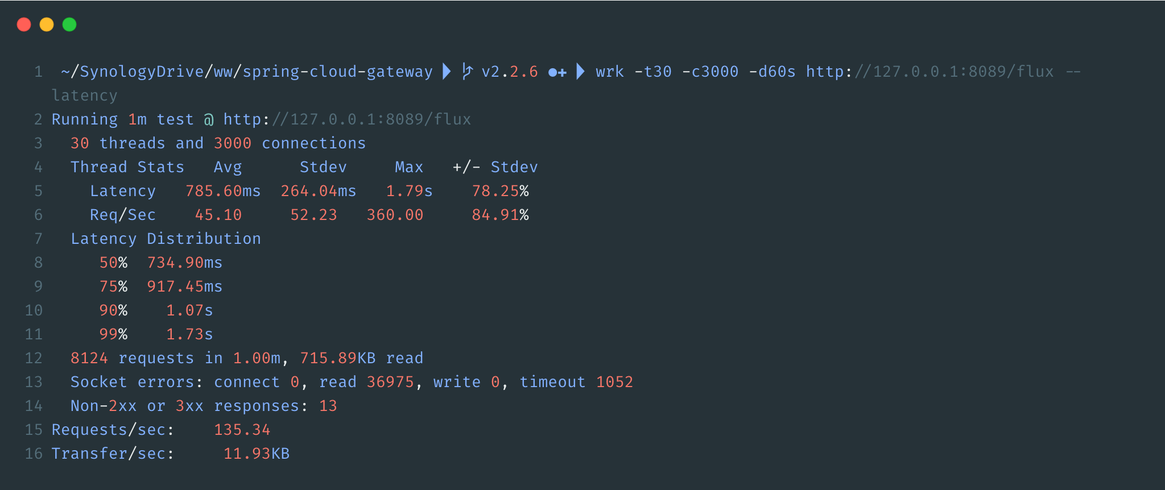Image resolution: width=1165 pixels, height=490 pixels.
Task: Click the 8124 requests count
Action: point(89,358)
